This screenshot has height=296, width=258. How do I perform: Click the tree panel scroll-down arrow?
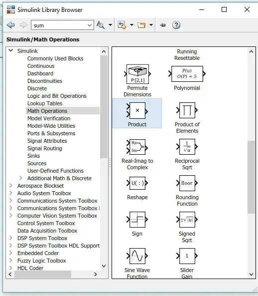pyautogui.click(x=104, y=266)
